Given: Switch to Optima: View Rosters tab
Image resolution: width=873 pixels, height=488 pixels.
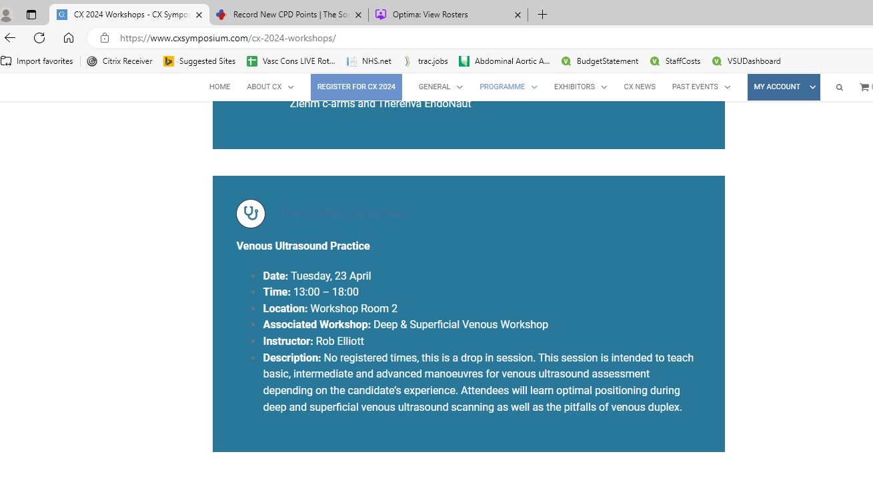Looking at the screenshot, I should coord(448,15).
